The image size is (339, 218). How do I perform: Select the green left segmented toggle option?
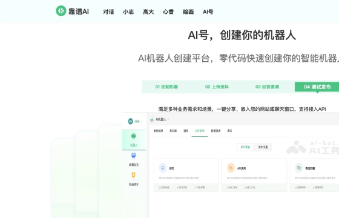tap(245, 147)
